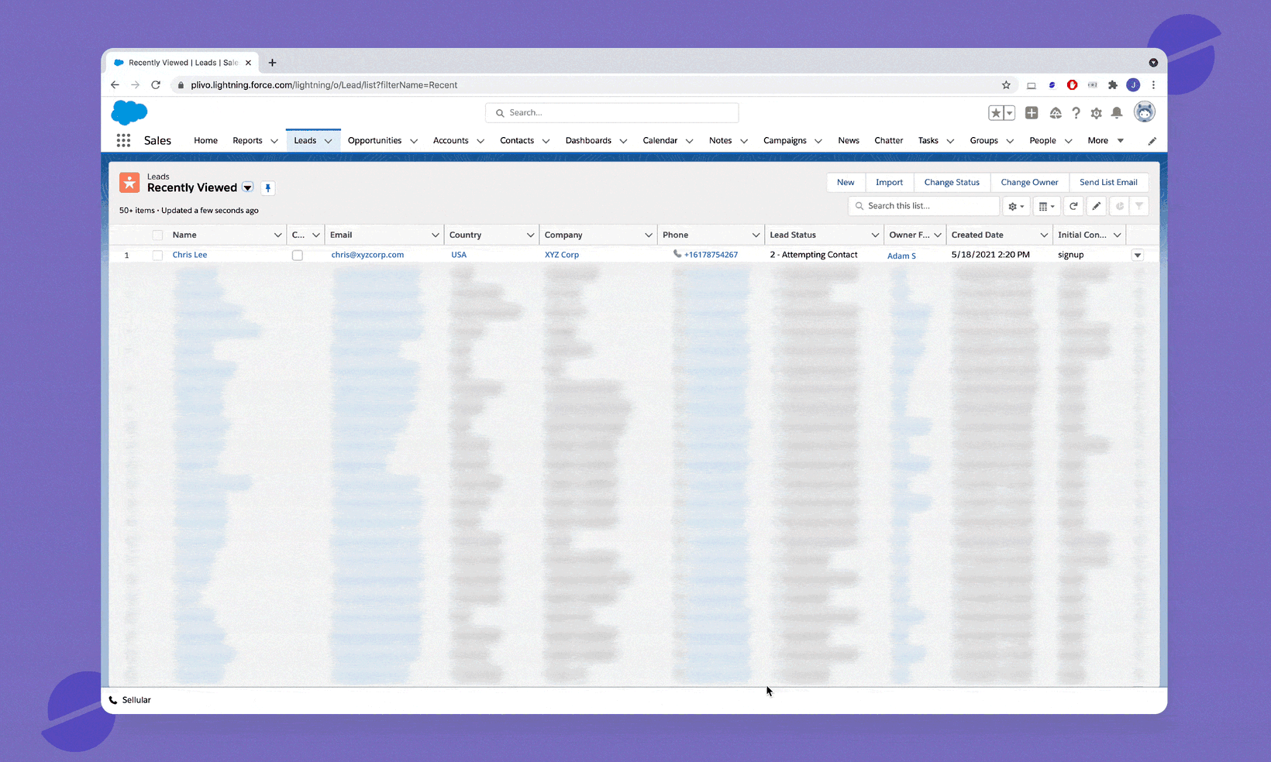Reload the browser page
The width and height of the screenshot is (1271, 762).
(156, 85)
